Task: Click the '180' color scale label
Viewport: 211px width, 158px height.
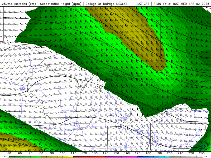Action: pos(148,153)
